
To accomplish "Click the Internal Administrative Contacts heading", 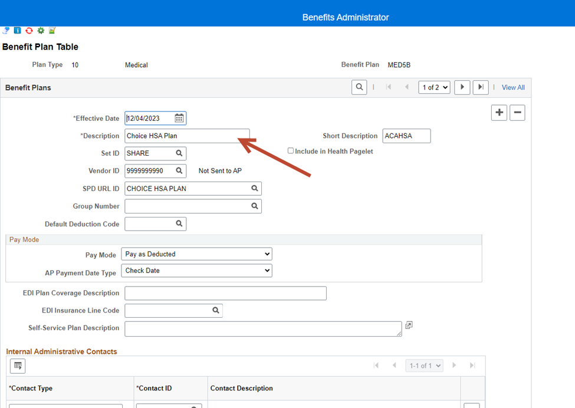I will [61, 351].
